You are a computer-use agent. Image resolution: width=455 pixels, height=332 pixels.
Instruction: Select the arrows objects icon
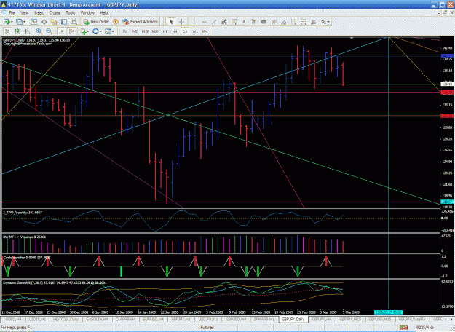(323, 22)
